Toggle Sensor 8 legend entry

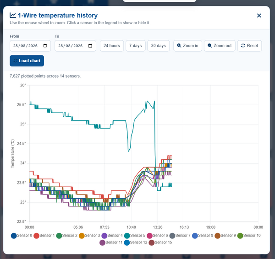point(203,236)
